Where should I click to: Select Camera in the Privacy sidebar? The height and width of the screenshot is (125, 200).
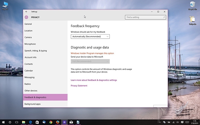click(45, 37)
